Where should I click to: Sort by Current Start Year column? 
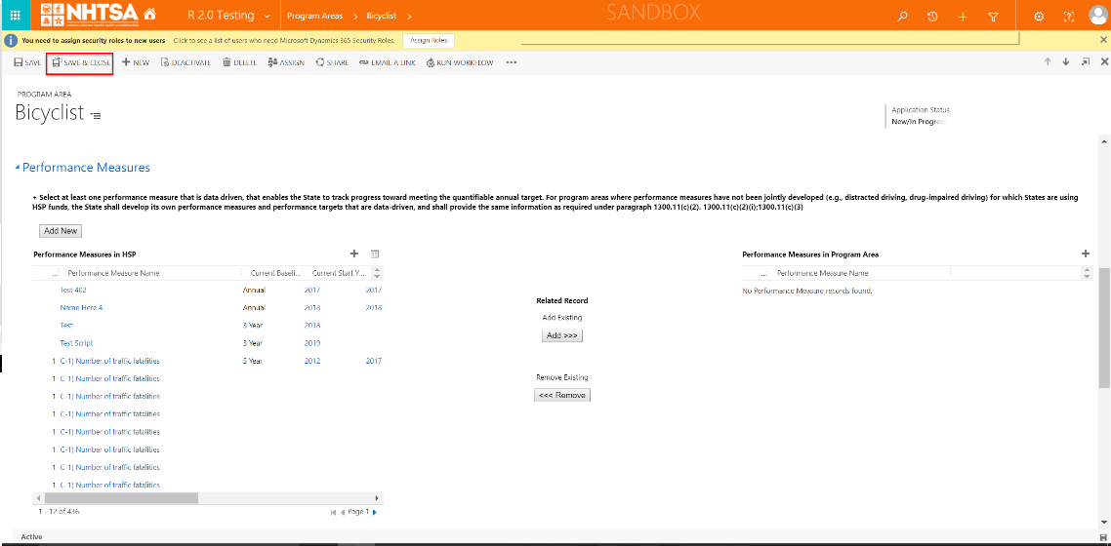coord(338,273)
